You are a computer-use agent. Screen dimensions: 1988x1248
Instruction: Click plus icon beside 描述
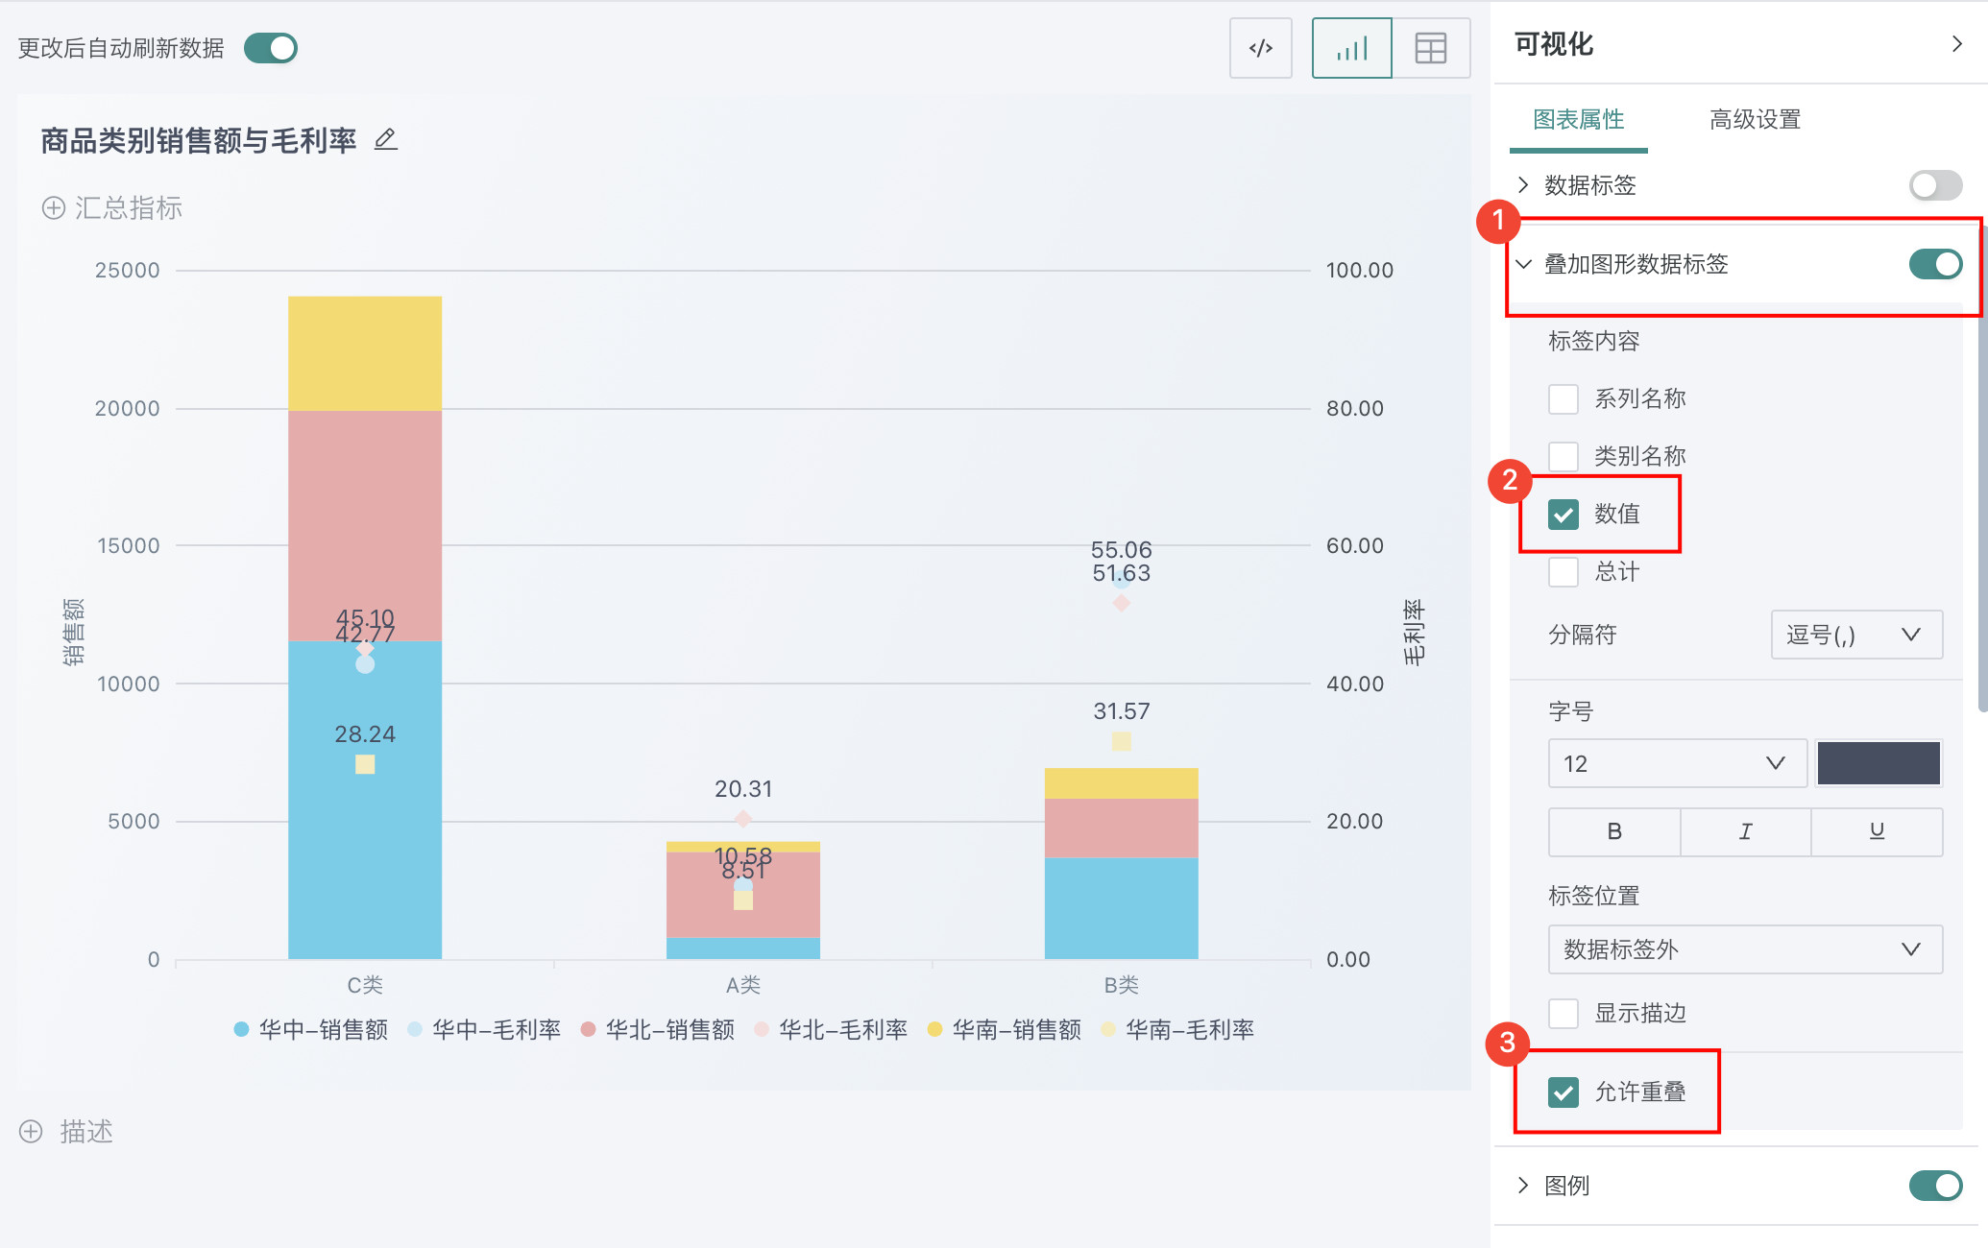(x=31, y=1132)
